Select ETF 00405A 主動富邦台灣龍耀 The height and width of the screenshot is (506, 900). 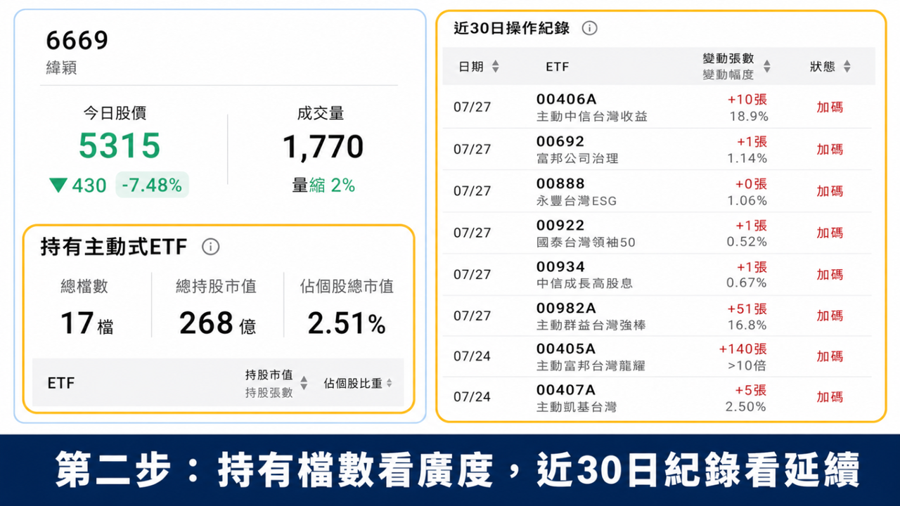[590, 357]
